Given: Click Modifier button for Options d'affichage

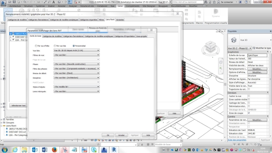Looking at the screenshot, I should [x=257, y=72].
